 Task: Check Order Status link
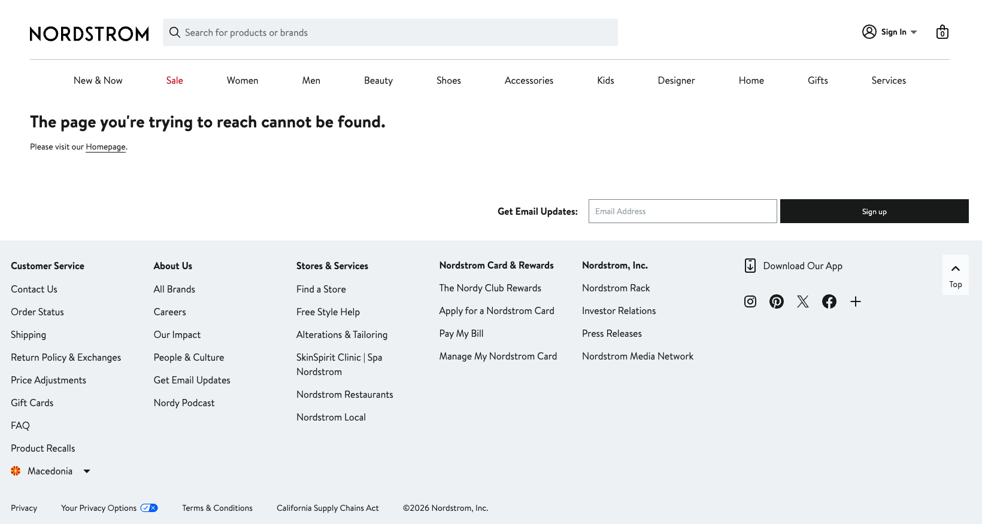37,312
